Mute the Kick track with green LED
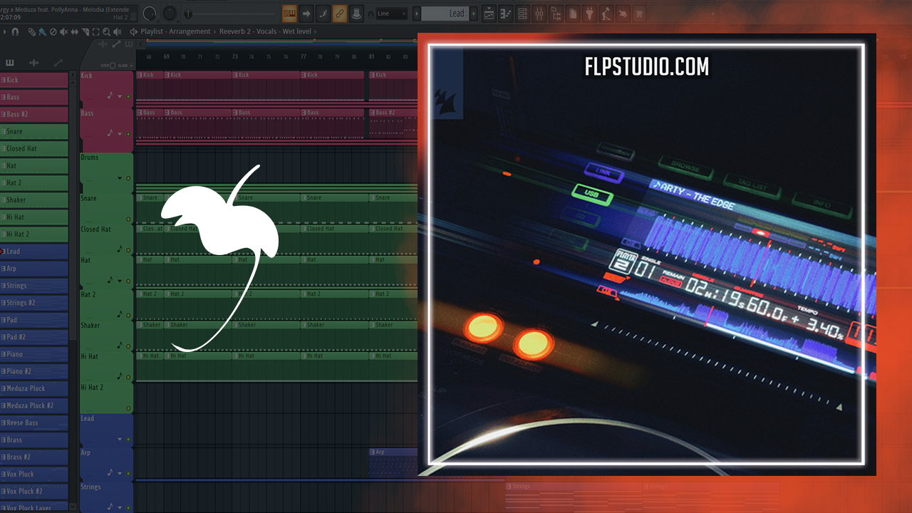The image size is (912, 513). coord(128,95)
